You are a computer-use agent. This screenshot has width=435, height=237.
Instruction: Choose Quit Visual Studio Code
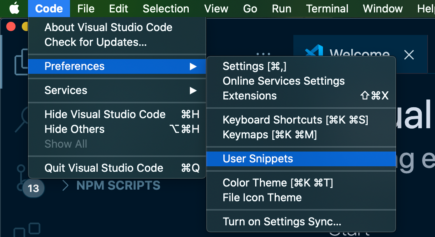click(x=117, y=168)
